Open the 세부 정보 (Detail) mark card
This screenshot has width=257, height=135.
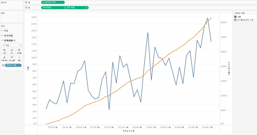tap(4, 58)
